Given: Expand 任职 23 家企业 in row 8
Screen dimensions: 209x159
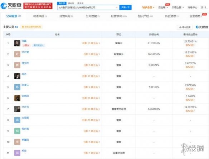Looking at the screenshot, I should click(x=91, y=120).
